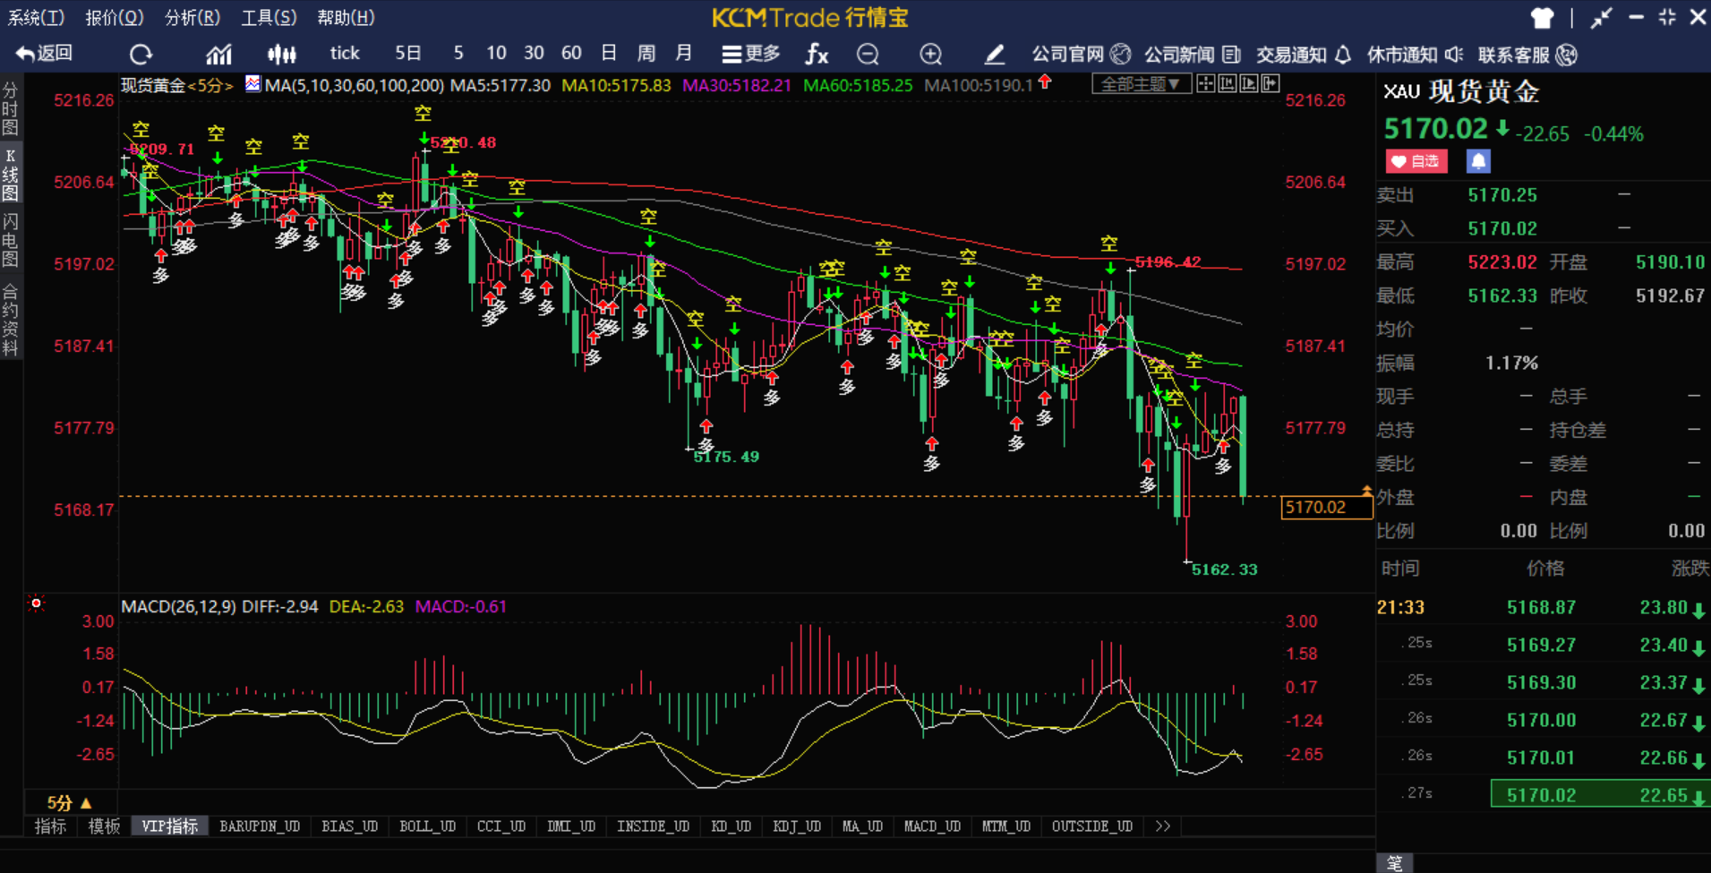This screenshot has width=1711, height=873.
Task: Open the 合约资料 side tab
Action: 11,321
